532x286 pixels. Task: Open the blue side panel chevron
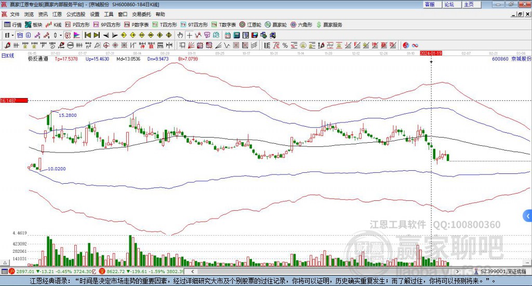click(528, 216)
